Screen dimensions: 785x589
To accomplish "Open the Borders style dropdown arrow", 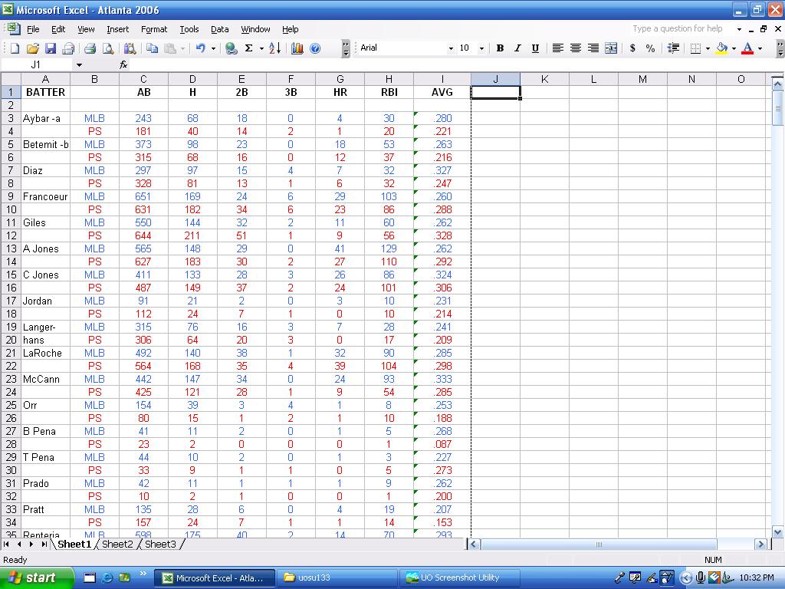I will (x=708, y=48).
